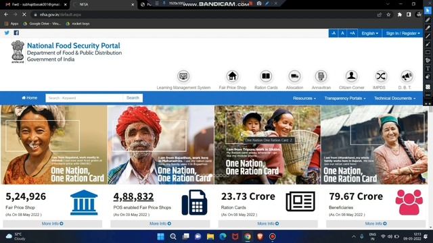Open the Windows Start menu

(x=160, y=236)
